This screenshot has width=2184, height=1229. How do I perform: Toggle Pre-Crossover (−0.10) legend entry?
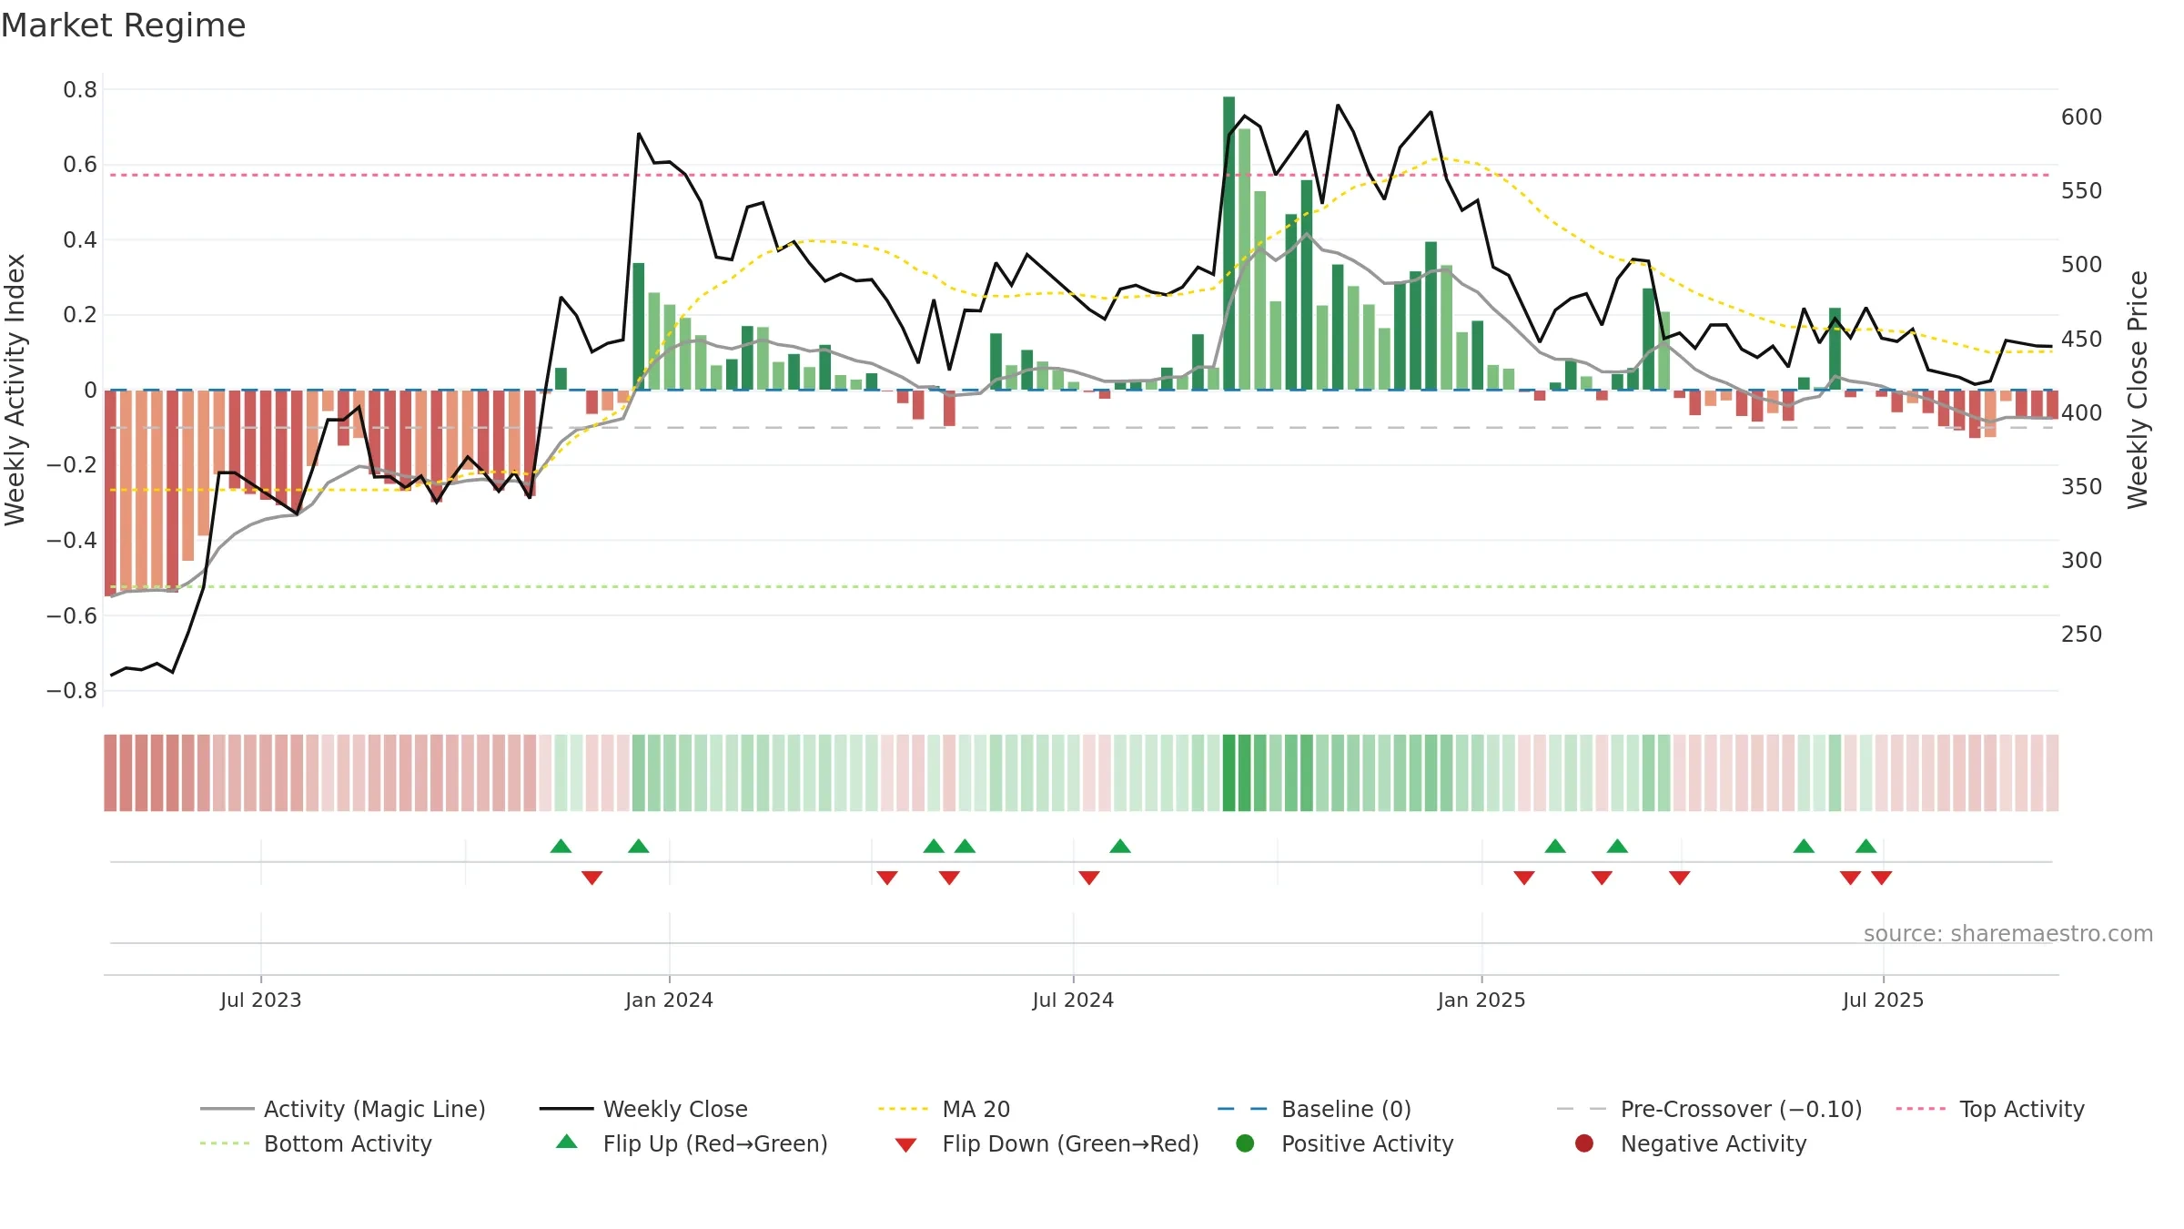tap(1709, 1109)
